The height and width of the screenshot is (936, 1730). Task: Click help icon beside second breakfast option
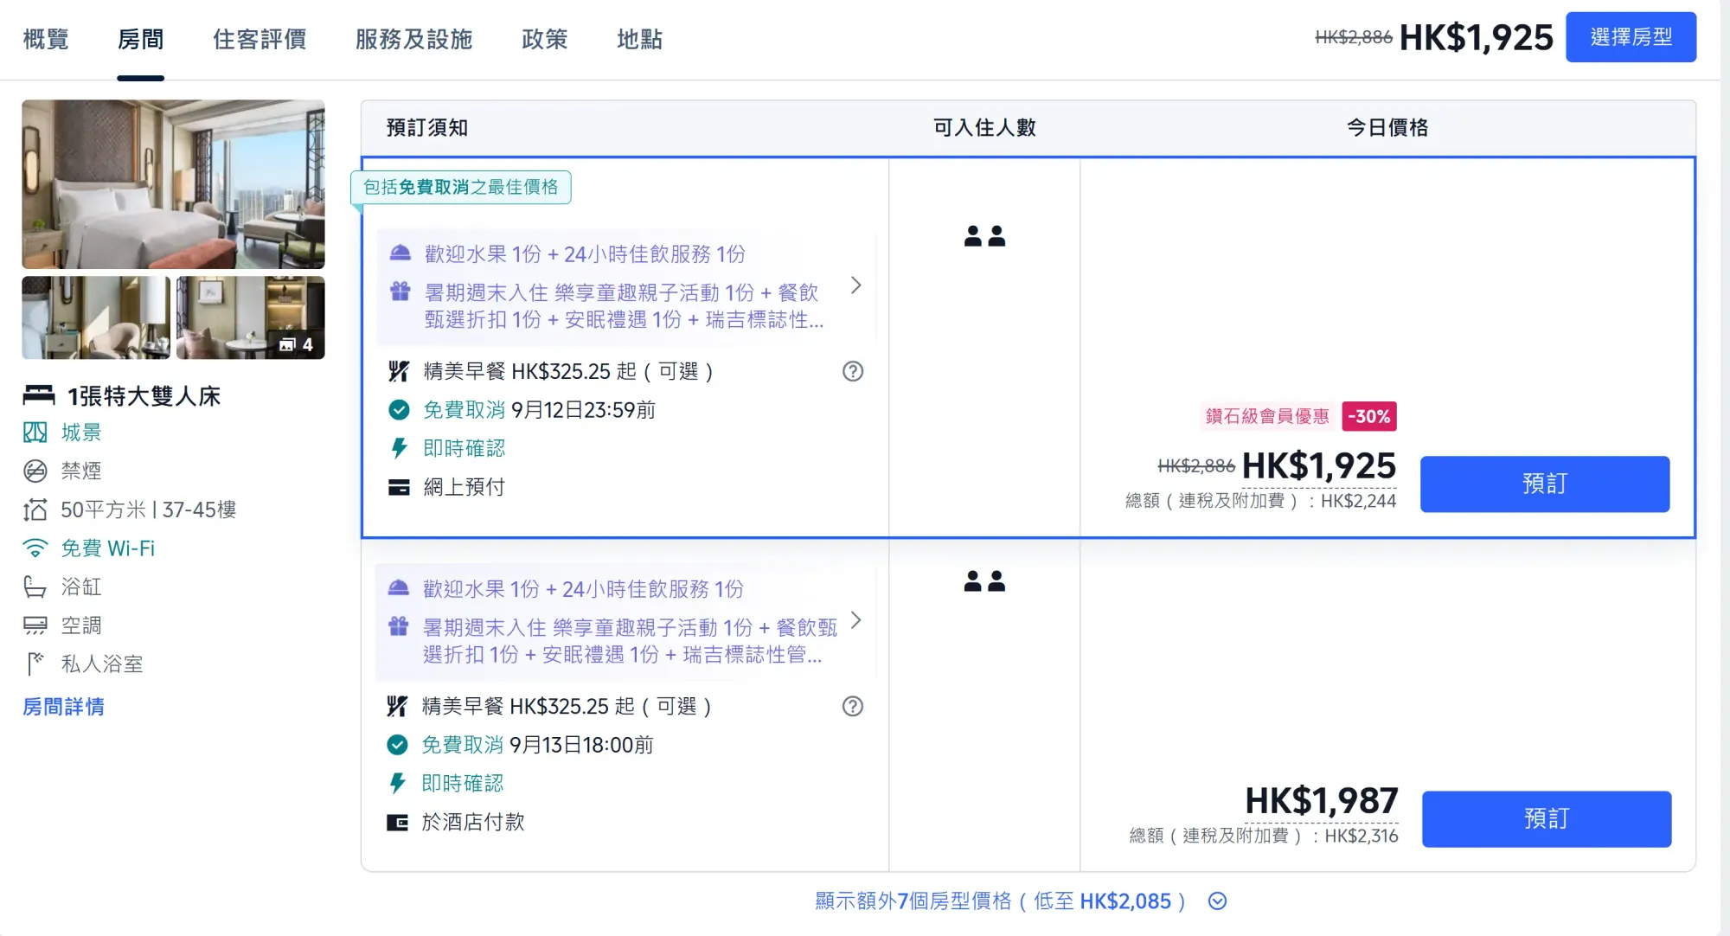coord(853,706)
